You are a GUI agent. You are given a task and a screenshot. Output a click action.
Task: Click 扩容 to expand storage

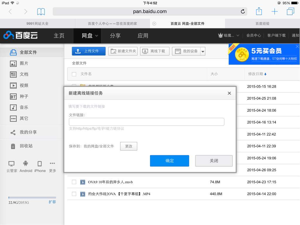52,202
